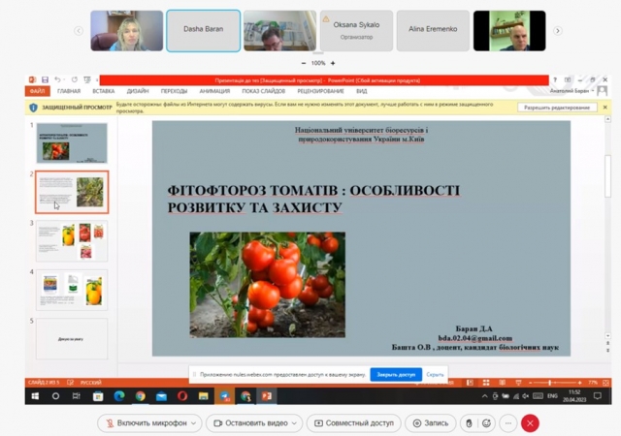
Task: Open Microsoft Store from the taskbar
Action: click(x=98, y=396)
